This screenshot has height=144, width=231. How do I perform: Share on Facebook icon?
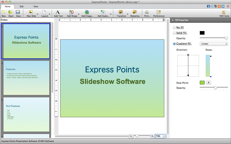point(208,6)
